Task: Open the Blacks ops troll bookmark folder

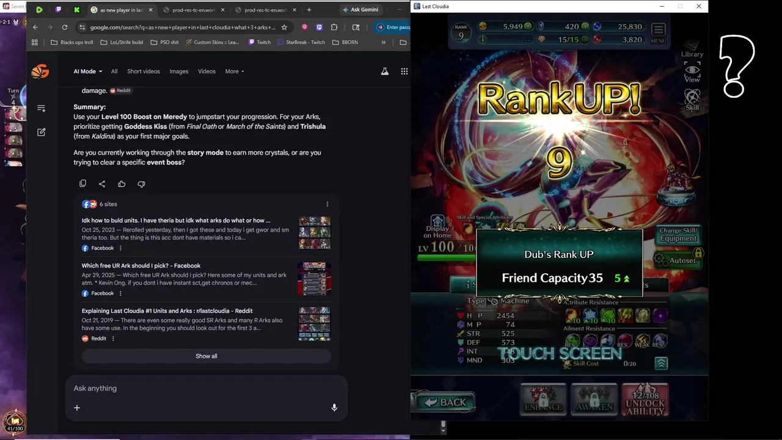Action: [x=71, y=42]
